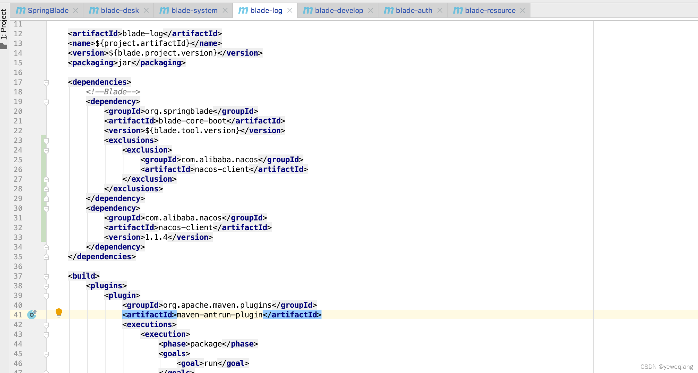Close the blade-log tab

pyautogui.click(x=290, y=10)
